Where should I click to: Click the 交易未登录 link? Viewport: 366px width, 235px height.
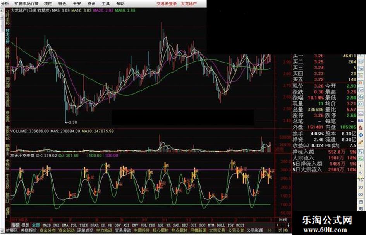coord(167,4)
